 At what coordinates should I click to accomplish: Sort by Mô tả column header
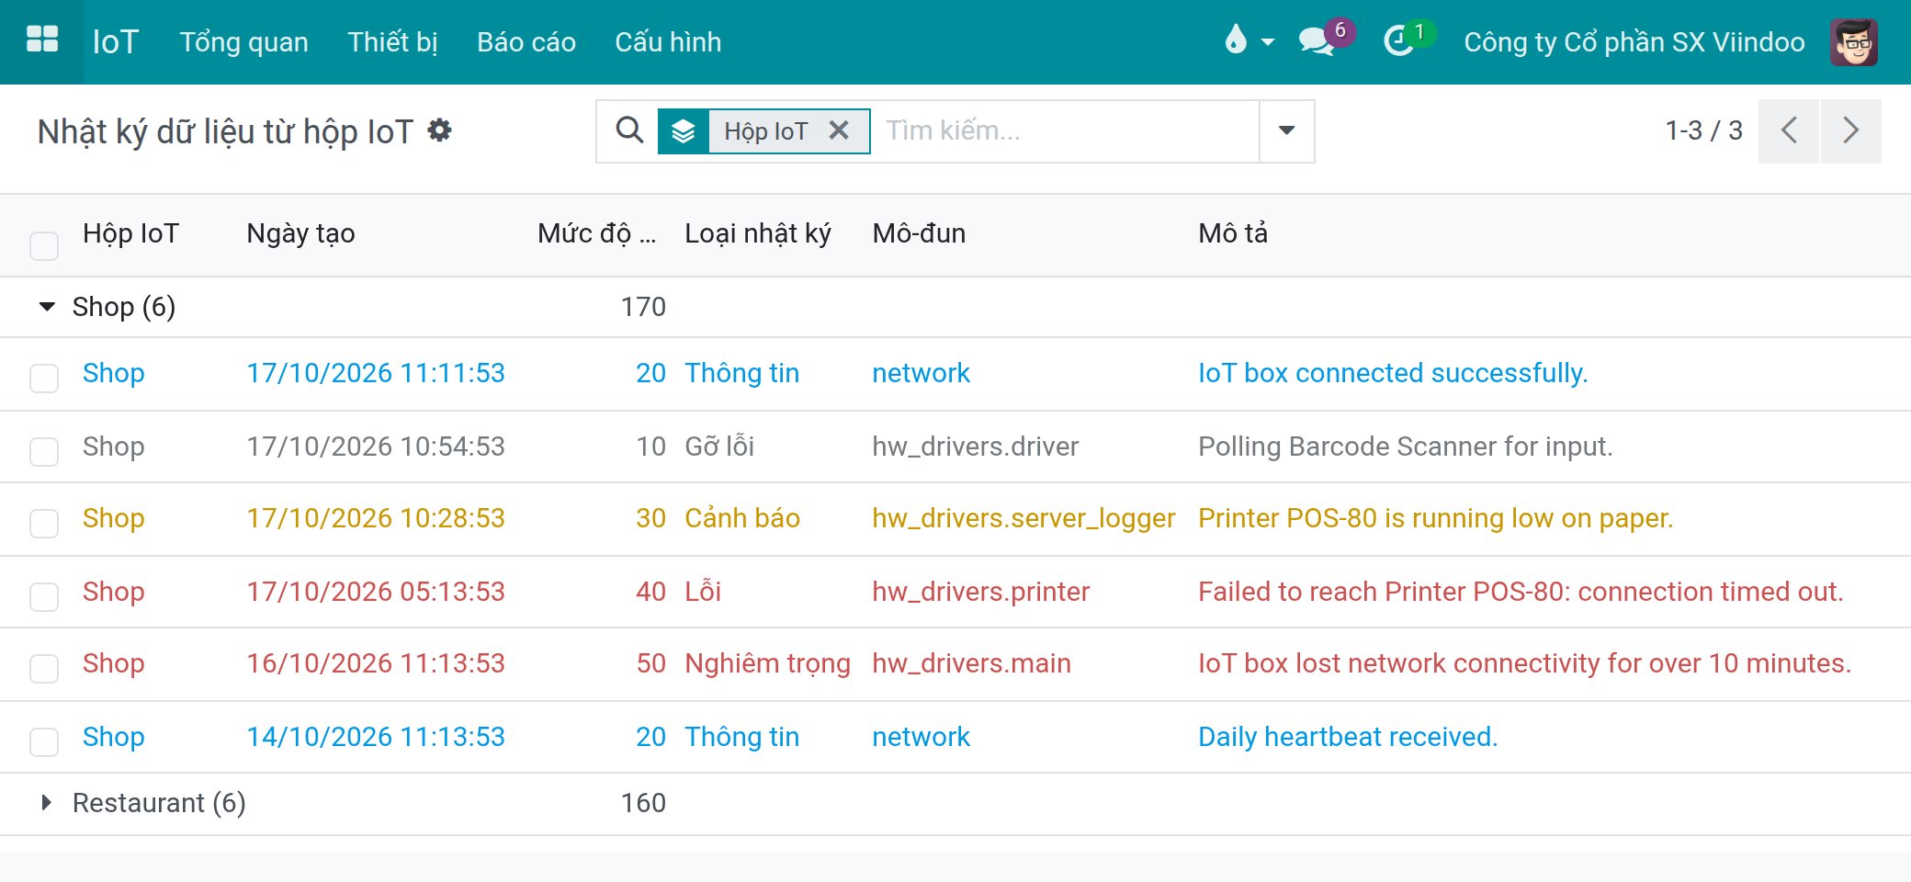(1233, 233)
